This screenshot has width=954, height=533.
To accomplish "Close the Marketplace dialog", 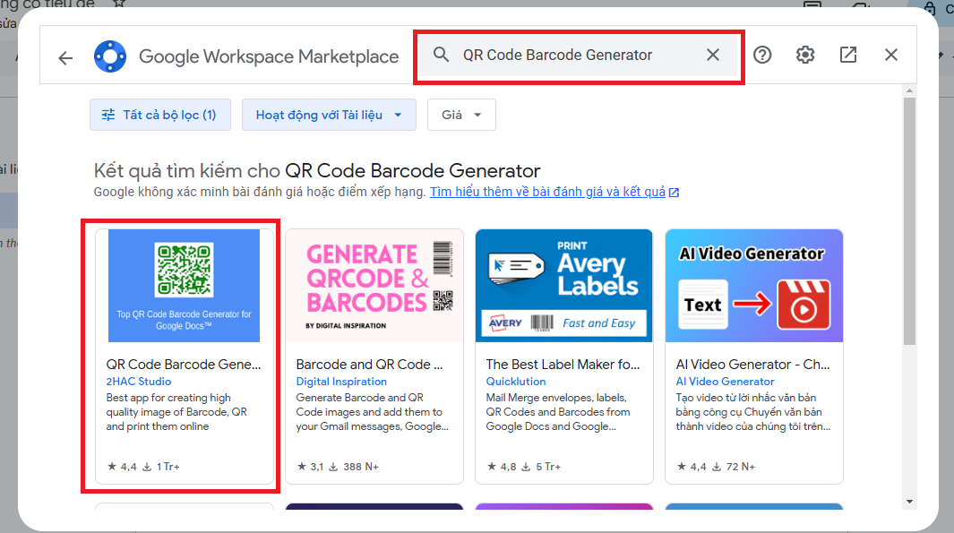I will pyautogui.click(x=891, y=55).
